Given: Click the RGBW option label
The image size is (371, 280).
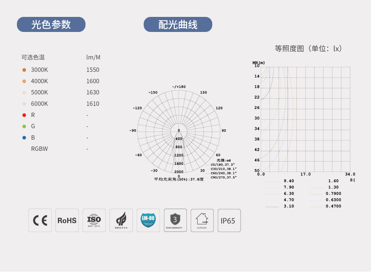Looking at the screenshot, I should [x=39, y=149].
